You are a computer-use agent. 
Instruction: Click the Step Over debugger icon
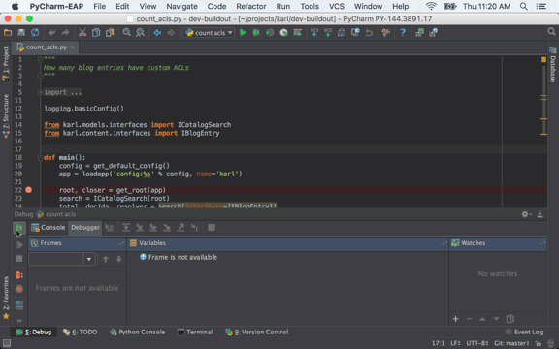coord(126,228)
